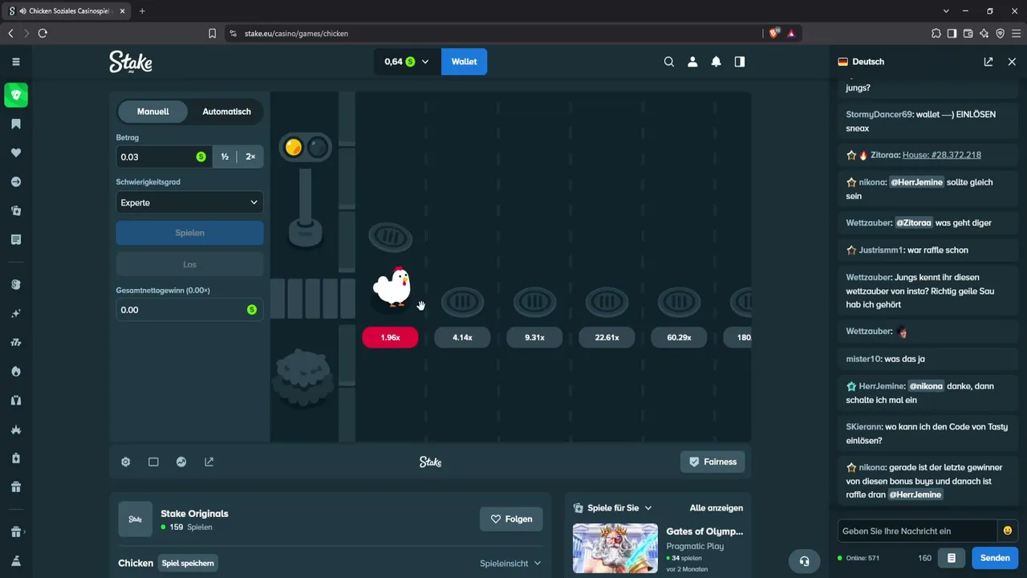
Task: Bookmark this page in the address bar
Action: (x=213, y=34)
